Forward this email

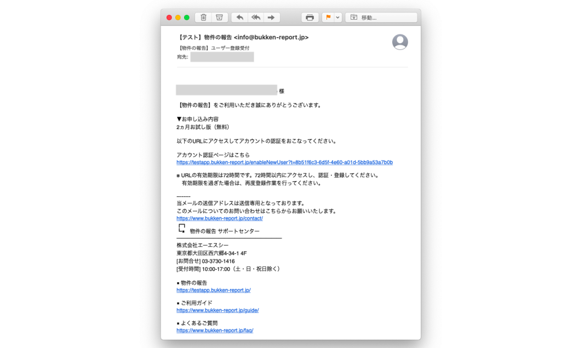(271, 18)
